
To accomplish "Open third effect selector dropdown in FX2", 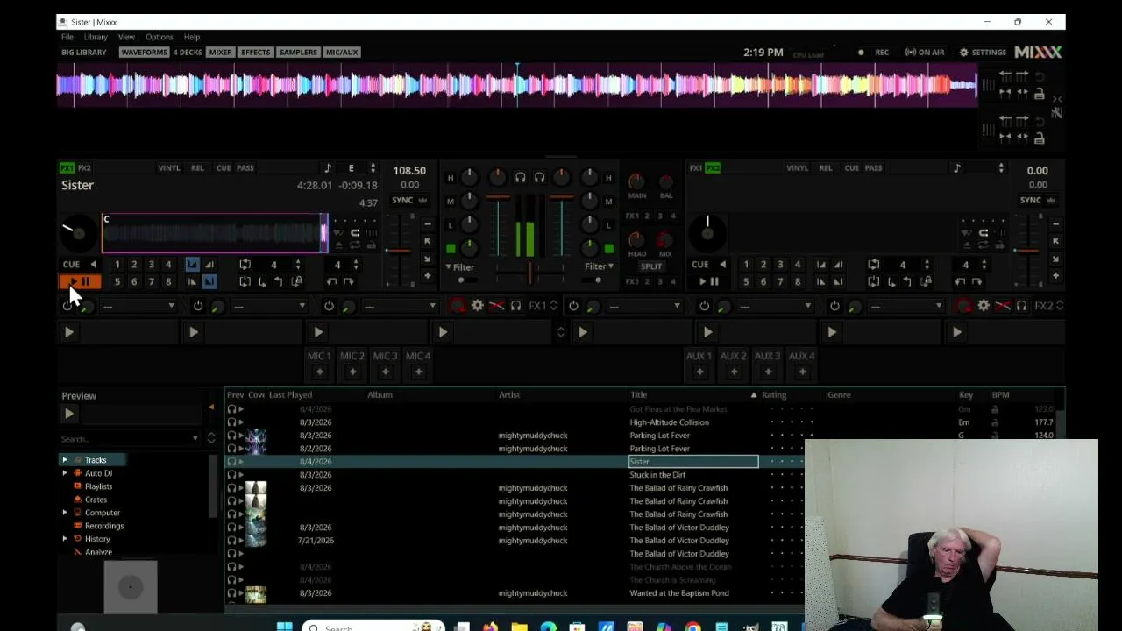I will click(906, 306).
